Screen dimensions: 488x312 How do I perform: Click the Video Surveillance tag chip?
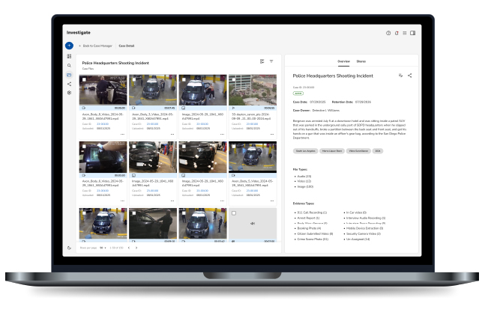click(x=358, y=150)
